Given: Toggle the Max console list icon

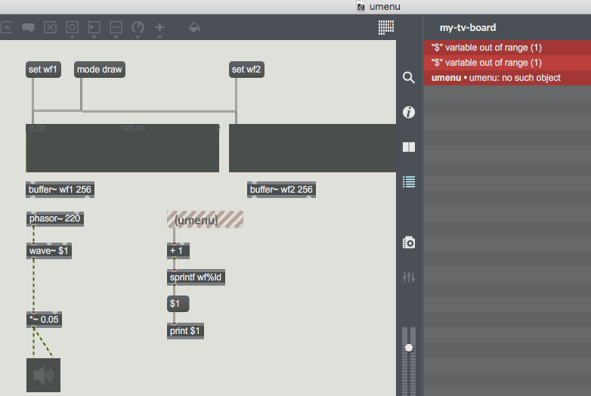Looking at the screenshot, I should 409,181.
